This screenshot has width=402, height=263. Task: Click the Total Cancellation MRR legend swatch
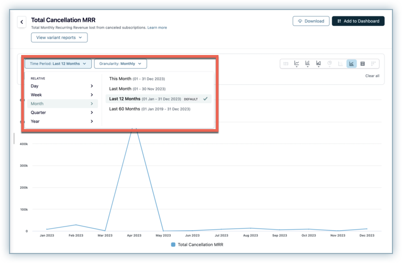click(173, 245)
